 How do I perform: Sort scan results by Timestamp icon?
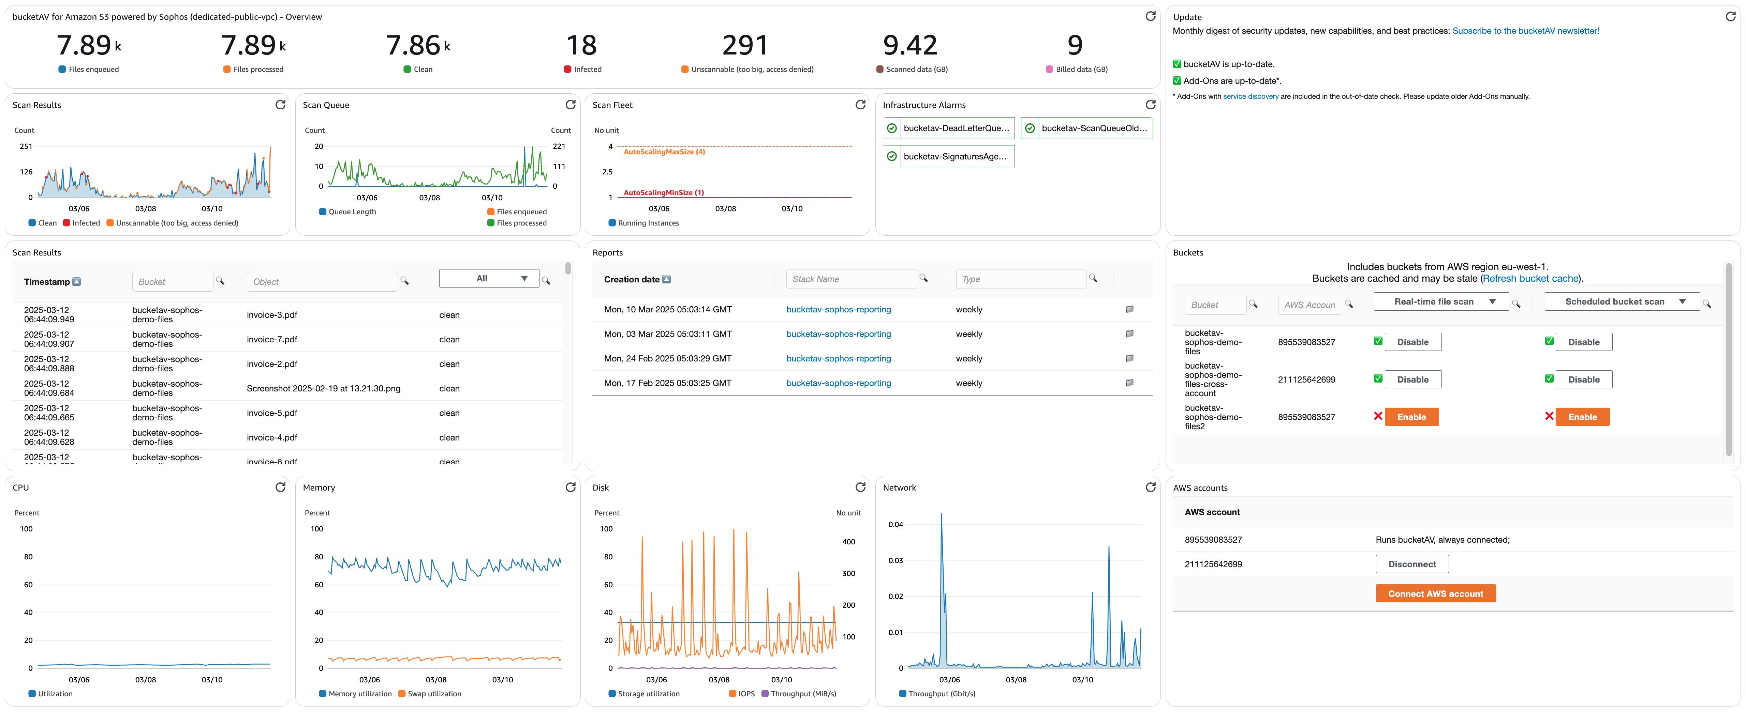point(77,282)
